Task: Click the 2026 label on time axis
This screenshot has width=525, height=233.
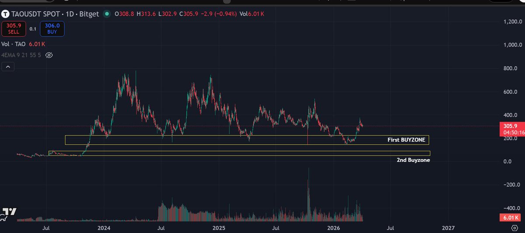Action: point(333,228)
